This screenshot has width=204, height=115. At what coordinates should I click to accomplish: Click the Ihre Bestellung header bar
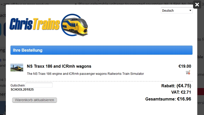[101, 50]
